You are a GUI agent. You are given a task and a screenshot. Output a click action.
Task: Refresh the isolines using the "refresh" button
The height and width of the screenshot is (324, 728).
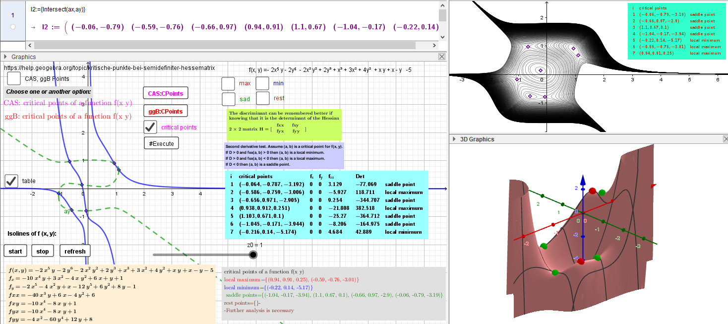pos(75,251)
